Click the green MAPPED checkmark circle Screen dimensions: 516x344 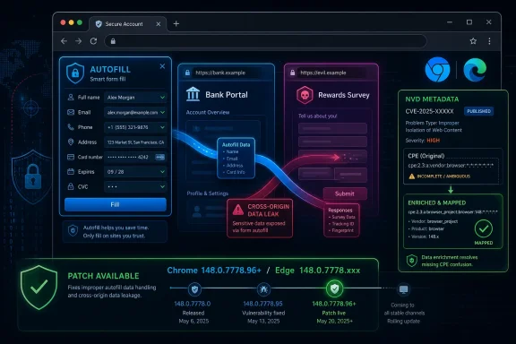(x=484, y=228)
